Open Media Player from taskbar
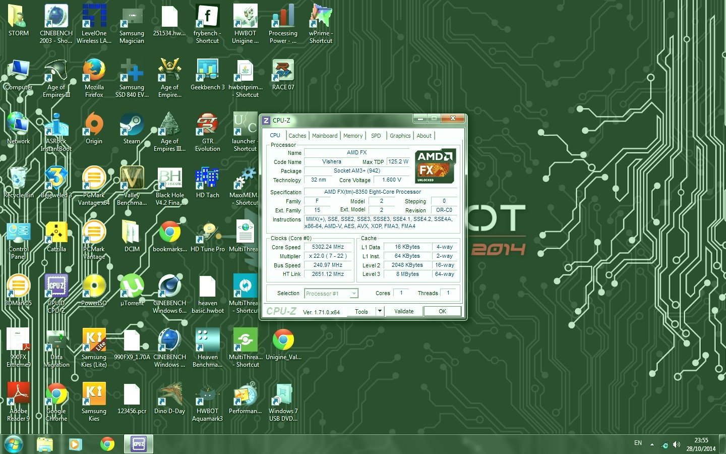 pos(75,444)
